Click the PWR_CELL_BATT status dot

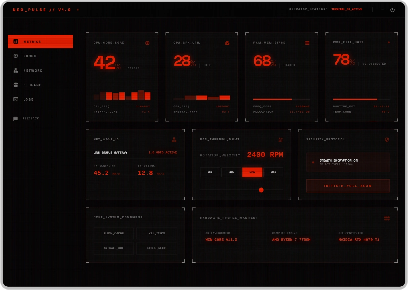(389, 42)
